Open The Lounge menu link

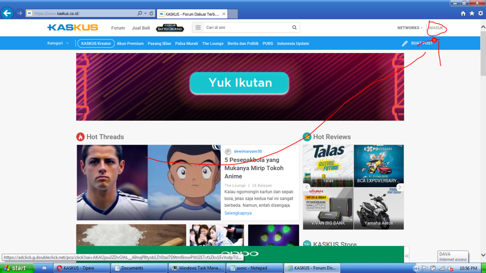click(x=213, y=43)
